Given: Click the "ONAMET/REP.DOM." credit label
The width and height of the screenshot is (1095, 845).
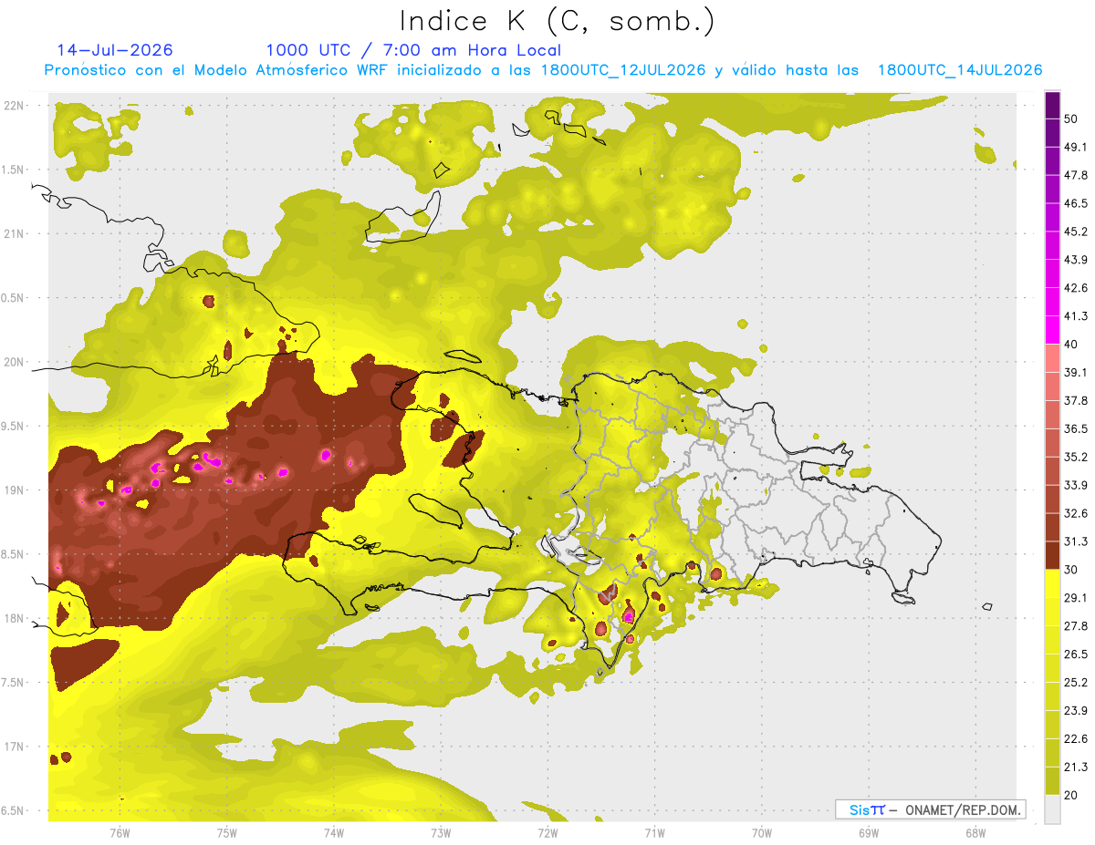Looking at the screenshot, I should (x=962, y=809).
